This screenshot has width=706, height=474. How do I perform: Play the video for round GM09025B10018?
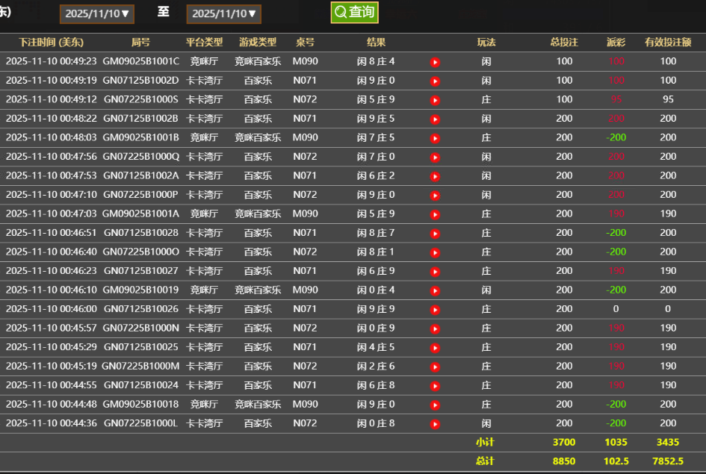[435, 404]
